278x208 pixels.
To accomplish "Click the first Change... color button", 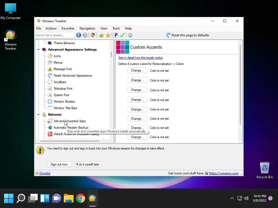I will 137,70.
